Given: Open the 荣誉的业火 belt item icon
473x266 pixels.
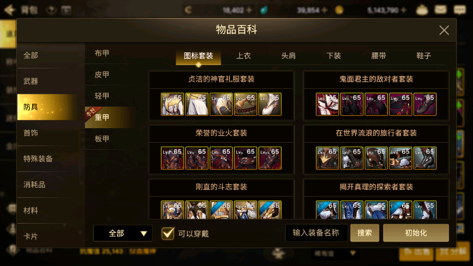Looking at the screenshot, I should click(x=246, y=158).
